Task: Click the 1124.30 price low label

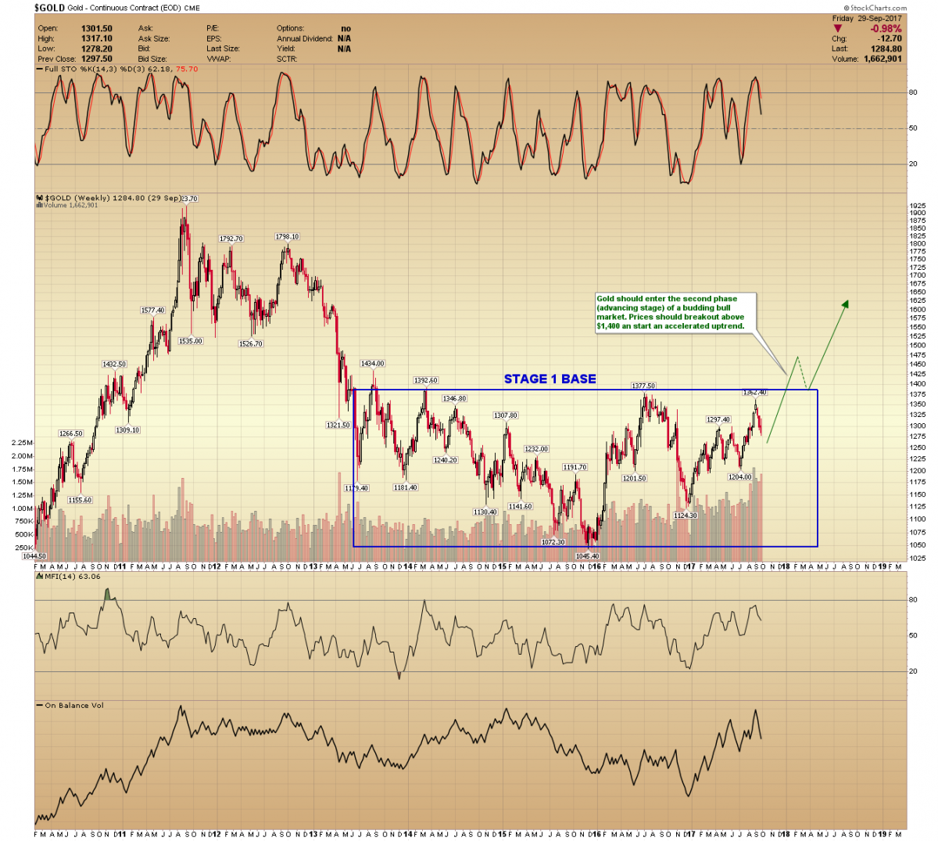Action: pyautogui.click(x=685, y=516)
